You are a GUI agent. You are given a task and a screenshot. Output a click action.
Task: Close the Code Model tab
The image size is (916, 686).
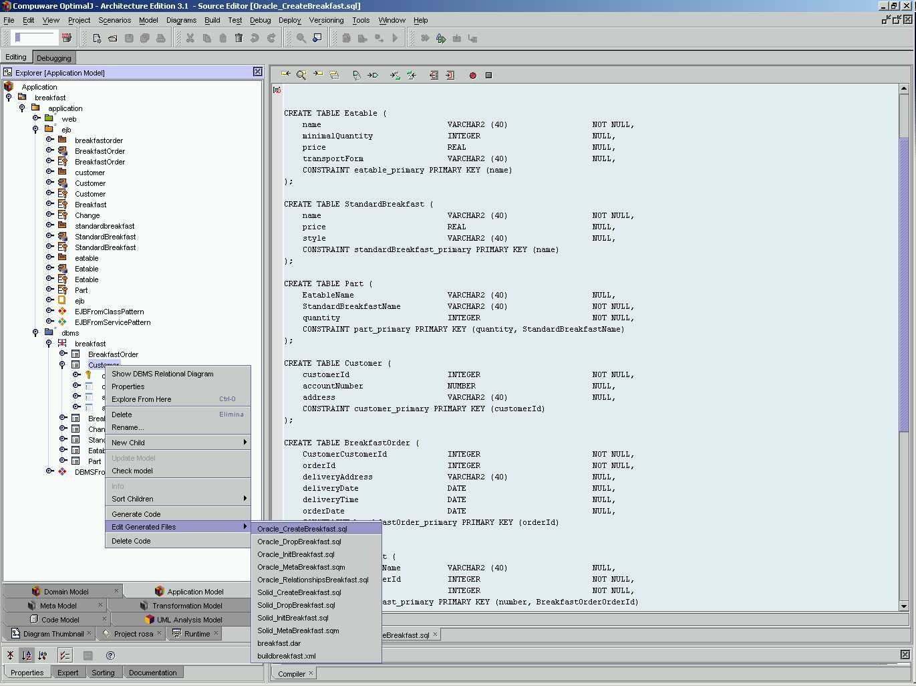pos(104,618)
